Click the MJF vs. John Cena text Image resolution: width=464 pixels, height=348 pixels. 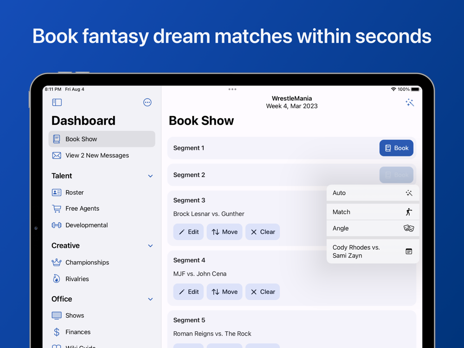click(x=200, y=274)
